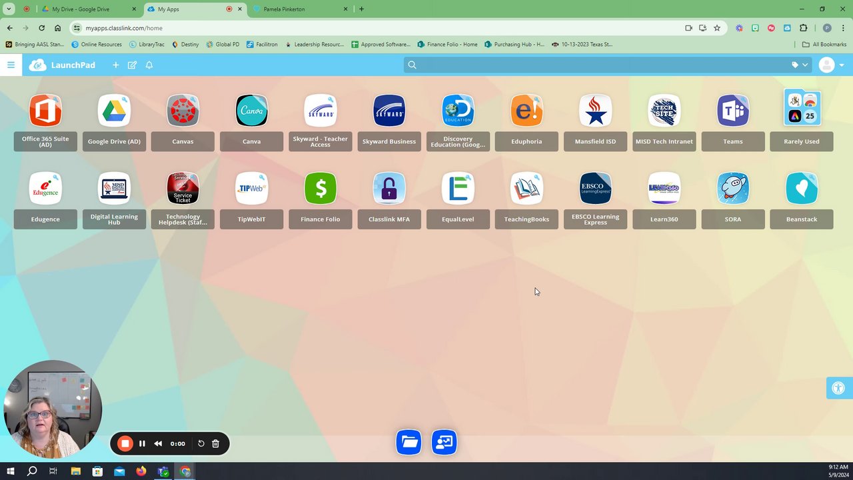Open LaunchPad notifications bell
The image size is (853, 480).
[149, 65]
